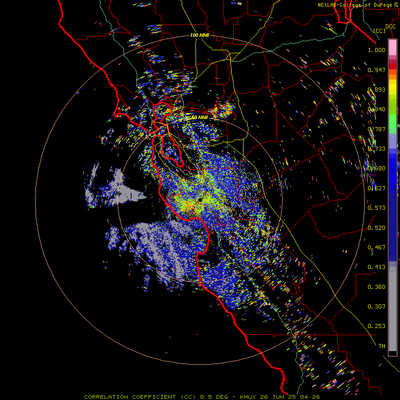400x400 pixels.
Task: Click the 1.000 value on the scale
Action: coord(376,50)
